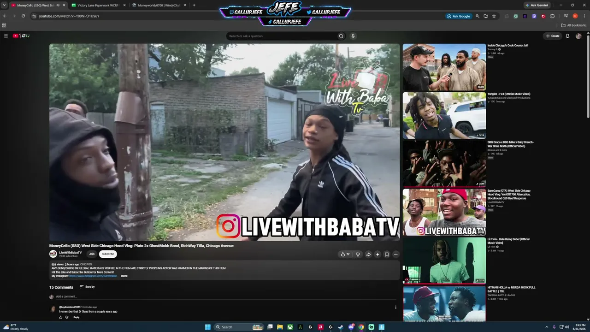Viewport: 590px width, 332px height.
Task: Open File Explorer from taskbar
Action: point(280,327)
